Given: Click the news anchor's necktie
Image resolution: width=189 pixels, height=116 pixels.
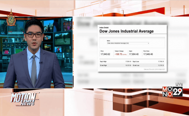Looking at the screenshot, I should [34, 70].
